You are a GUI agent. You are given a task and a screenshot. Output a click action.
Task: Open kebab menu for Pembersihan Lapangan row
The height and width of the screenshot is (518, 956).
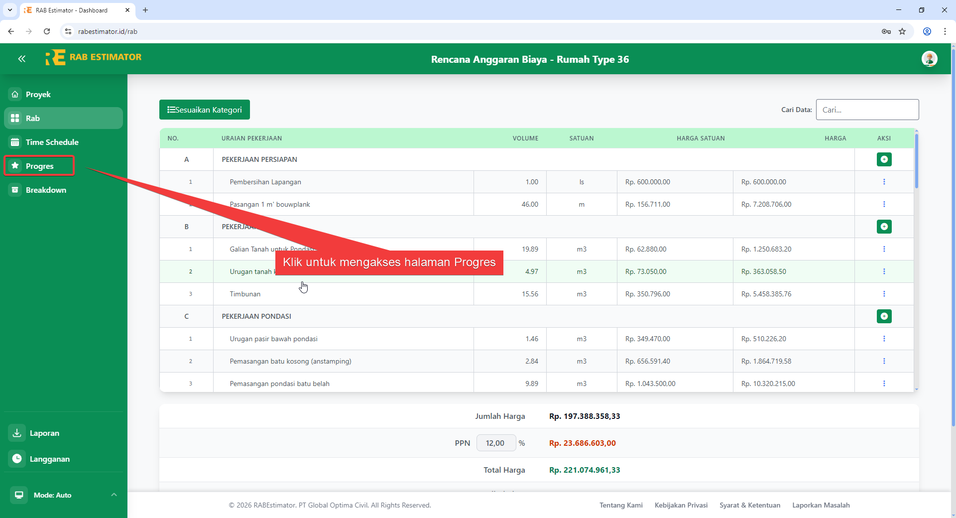click(884, 182)
